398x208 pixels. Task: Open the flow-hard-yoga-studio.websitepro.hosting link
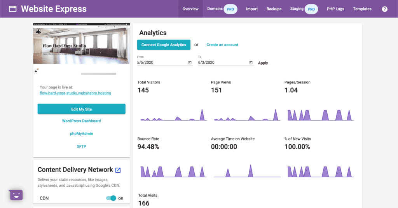click(x=75, y=93)
